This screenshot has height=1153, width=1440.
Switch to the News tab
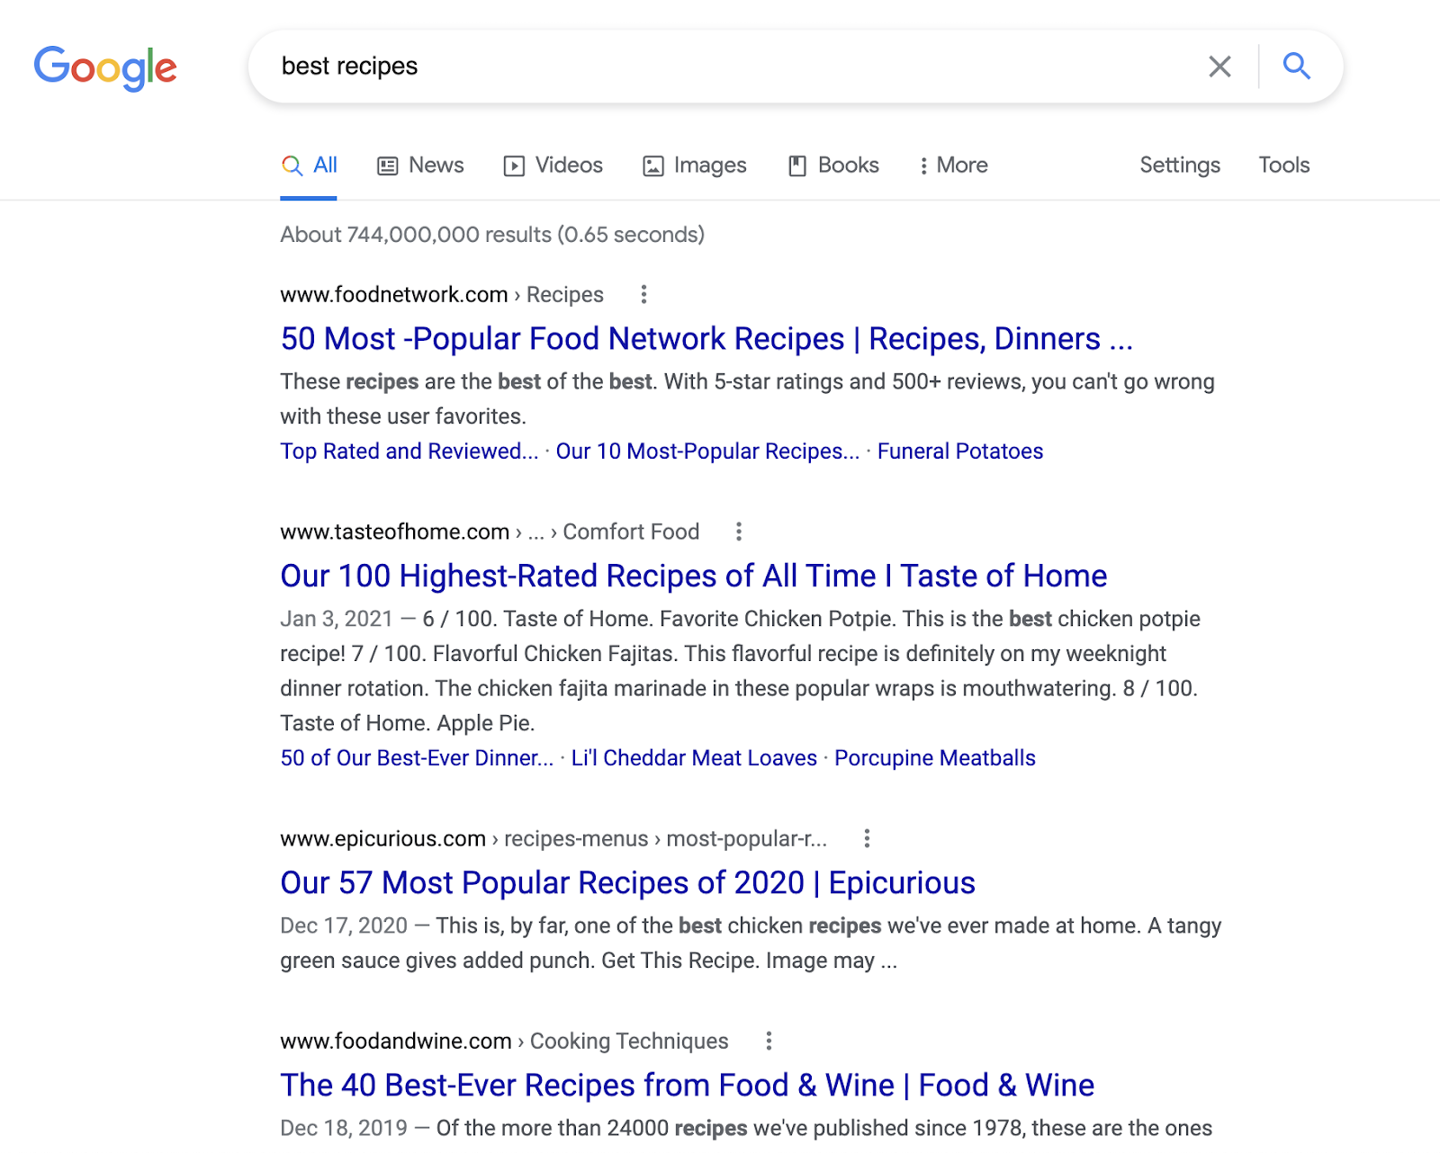[420, 165]
